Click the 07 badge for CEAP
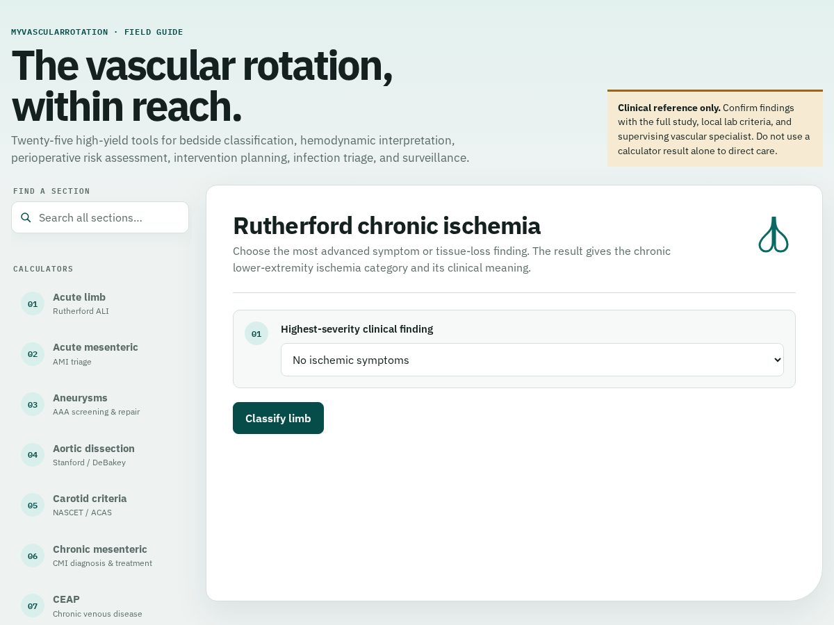This screenshot has height=625, width=834. [33, 606]
